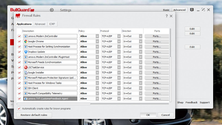
Task: Toggle Automatically create rules for known programs
Action: coord(19,109)
